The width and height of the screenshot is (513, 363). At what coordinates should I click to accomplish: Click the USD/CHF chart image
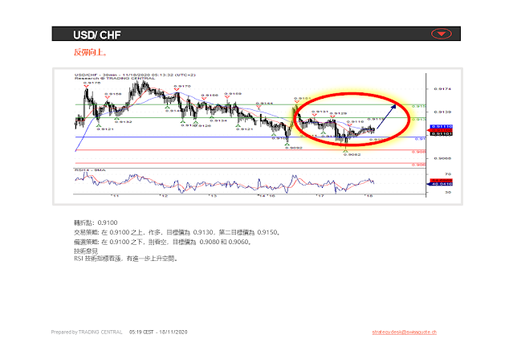click(x=258, y=137)
